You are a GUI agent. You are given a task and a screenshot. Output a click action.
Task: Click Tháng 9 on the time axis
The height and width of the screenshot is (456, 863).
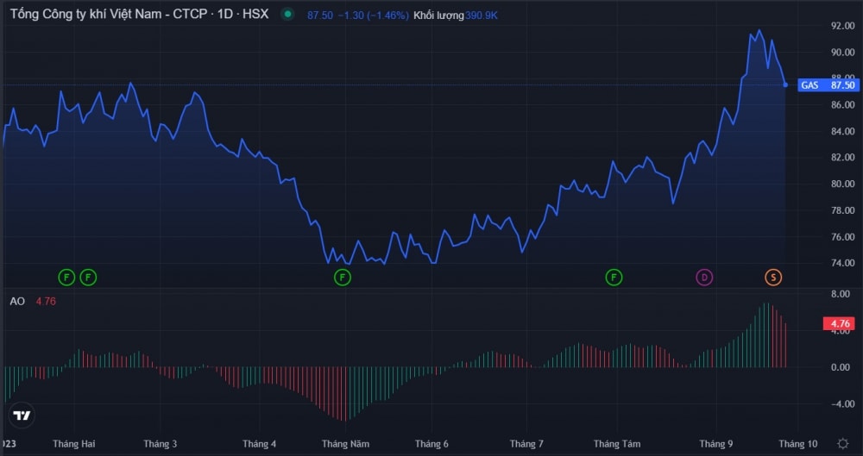[716, 443]
